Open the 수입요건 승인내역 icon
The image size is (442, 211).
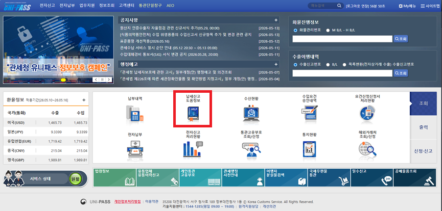(309, 113)
